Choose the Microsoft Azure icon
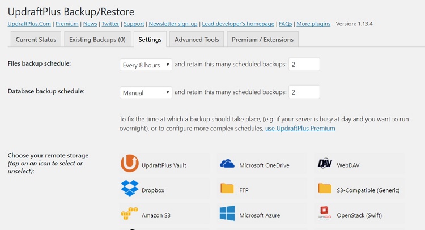Viewport: 425px width, 230px height. tap(227, 213)
